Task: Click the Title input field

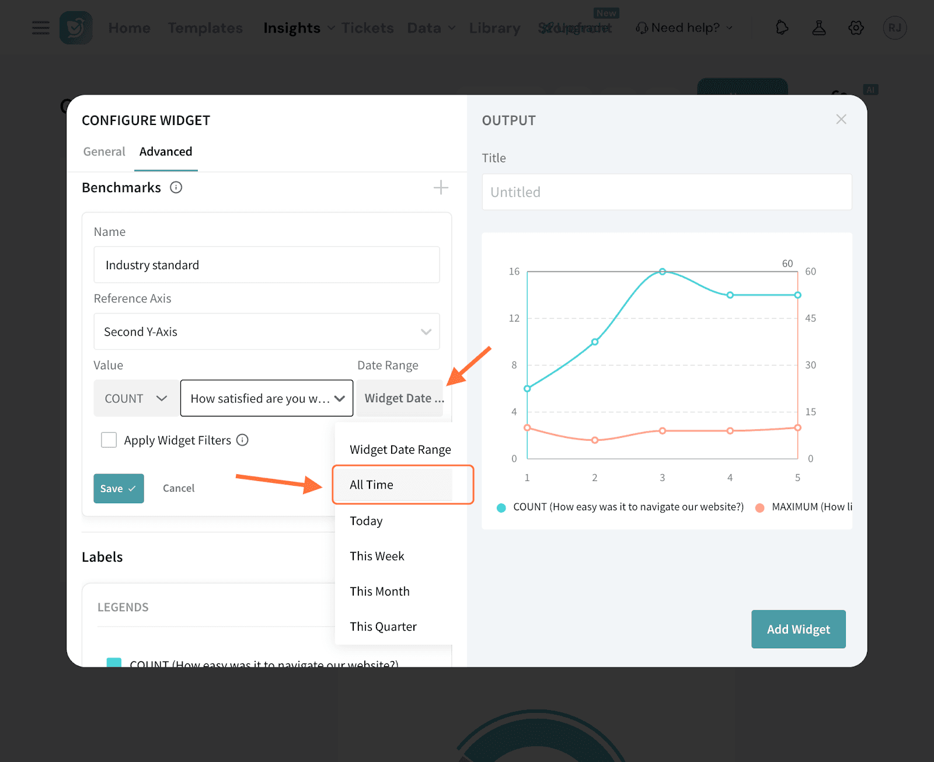Action: click(x=667, y=192)
